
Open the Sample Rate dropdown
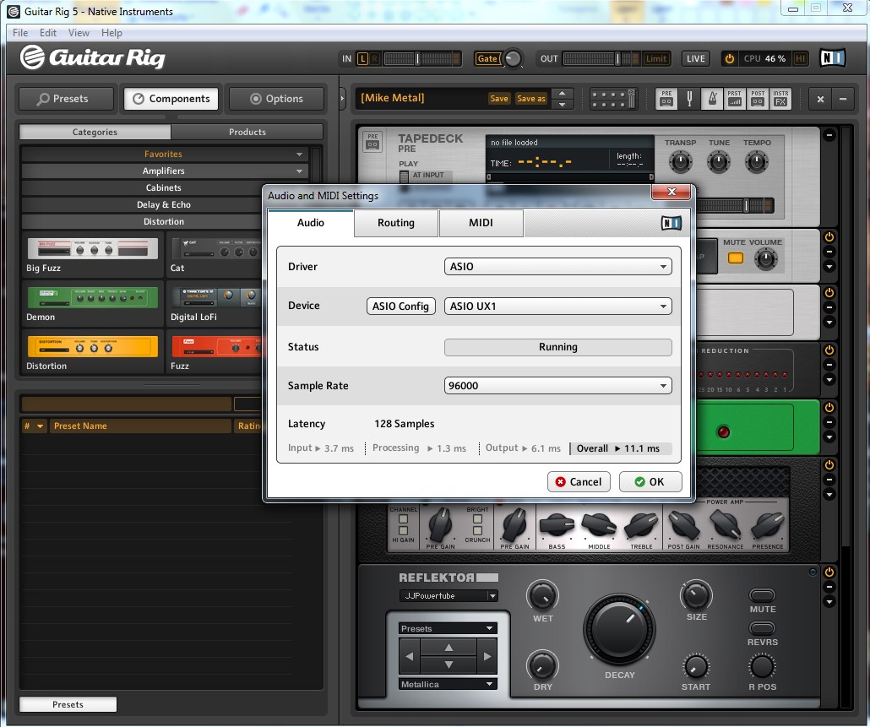click(557, 386)
